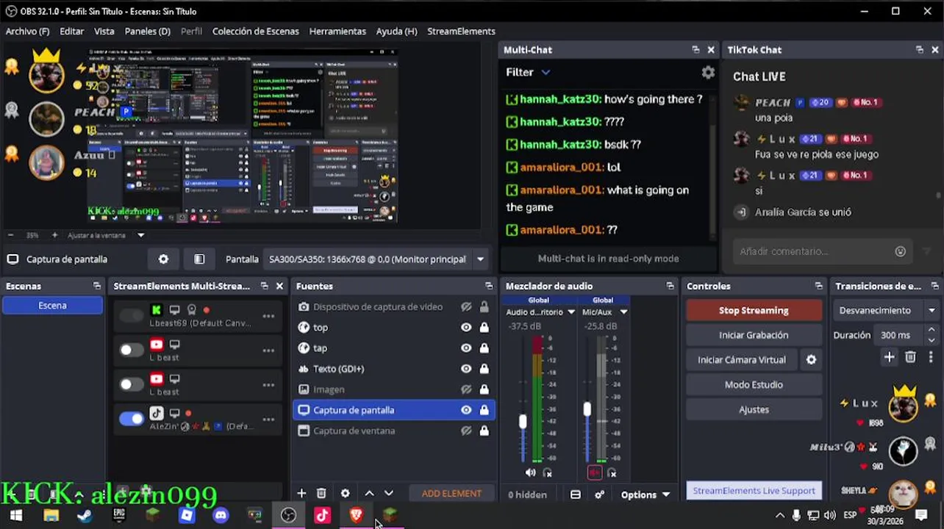Open Multi-Chat settings gear
Screen dimensions: 944x529
point(707,73)
